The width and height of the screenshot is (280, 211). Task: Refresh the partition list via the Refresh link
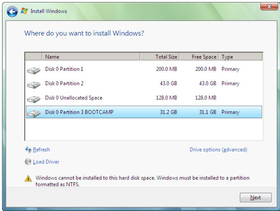[41, 150]
